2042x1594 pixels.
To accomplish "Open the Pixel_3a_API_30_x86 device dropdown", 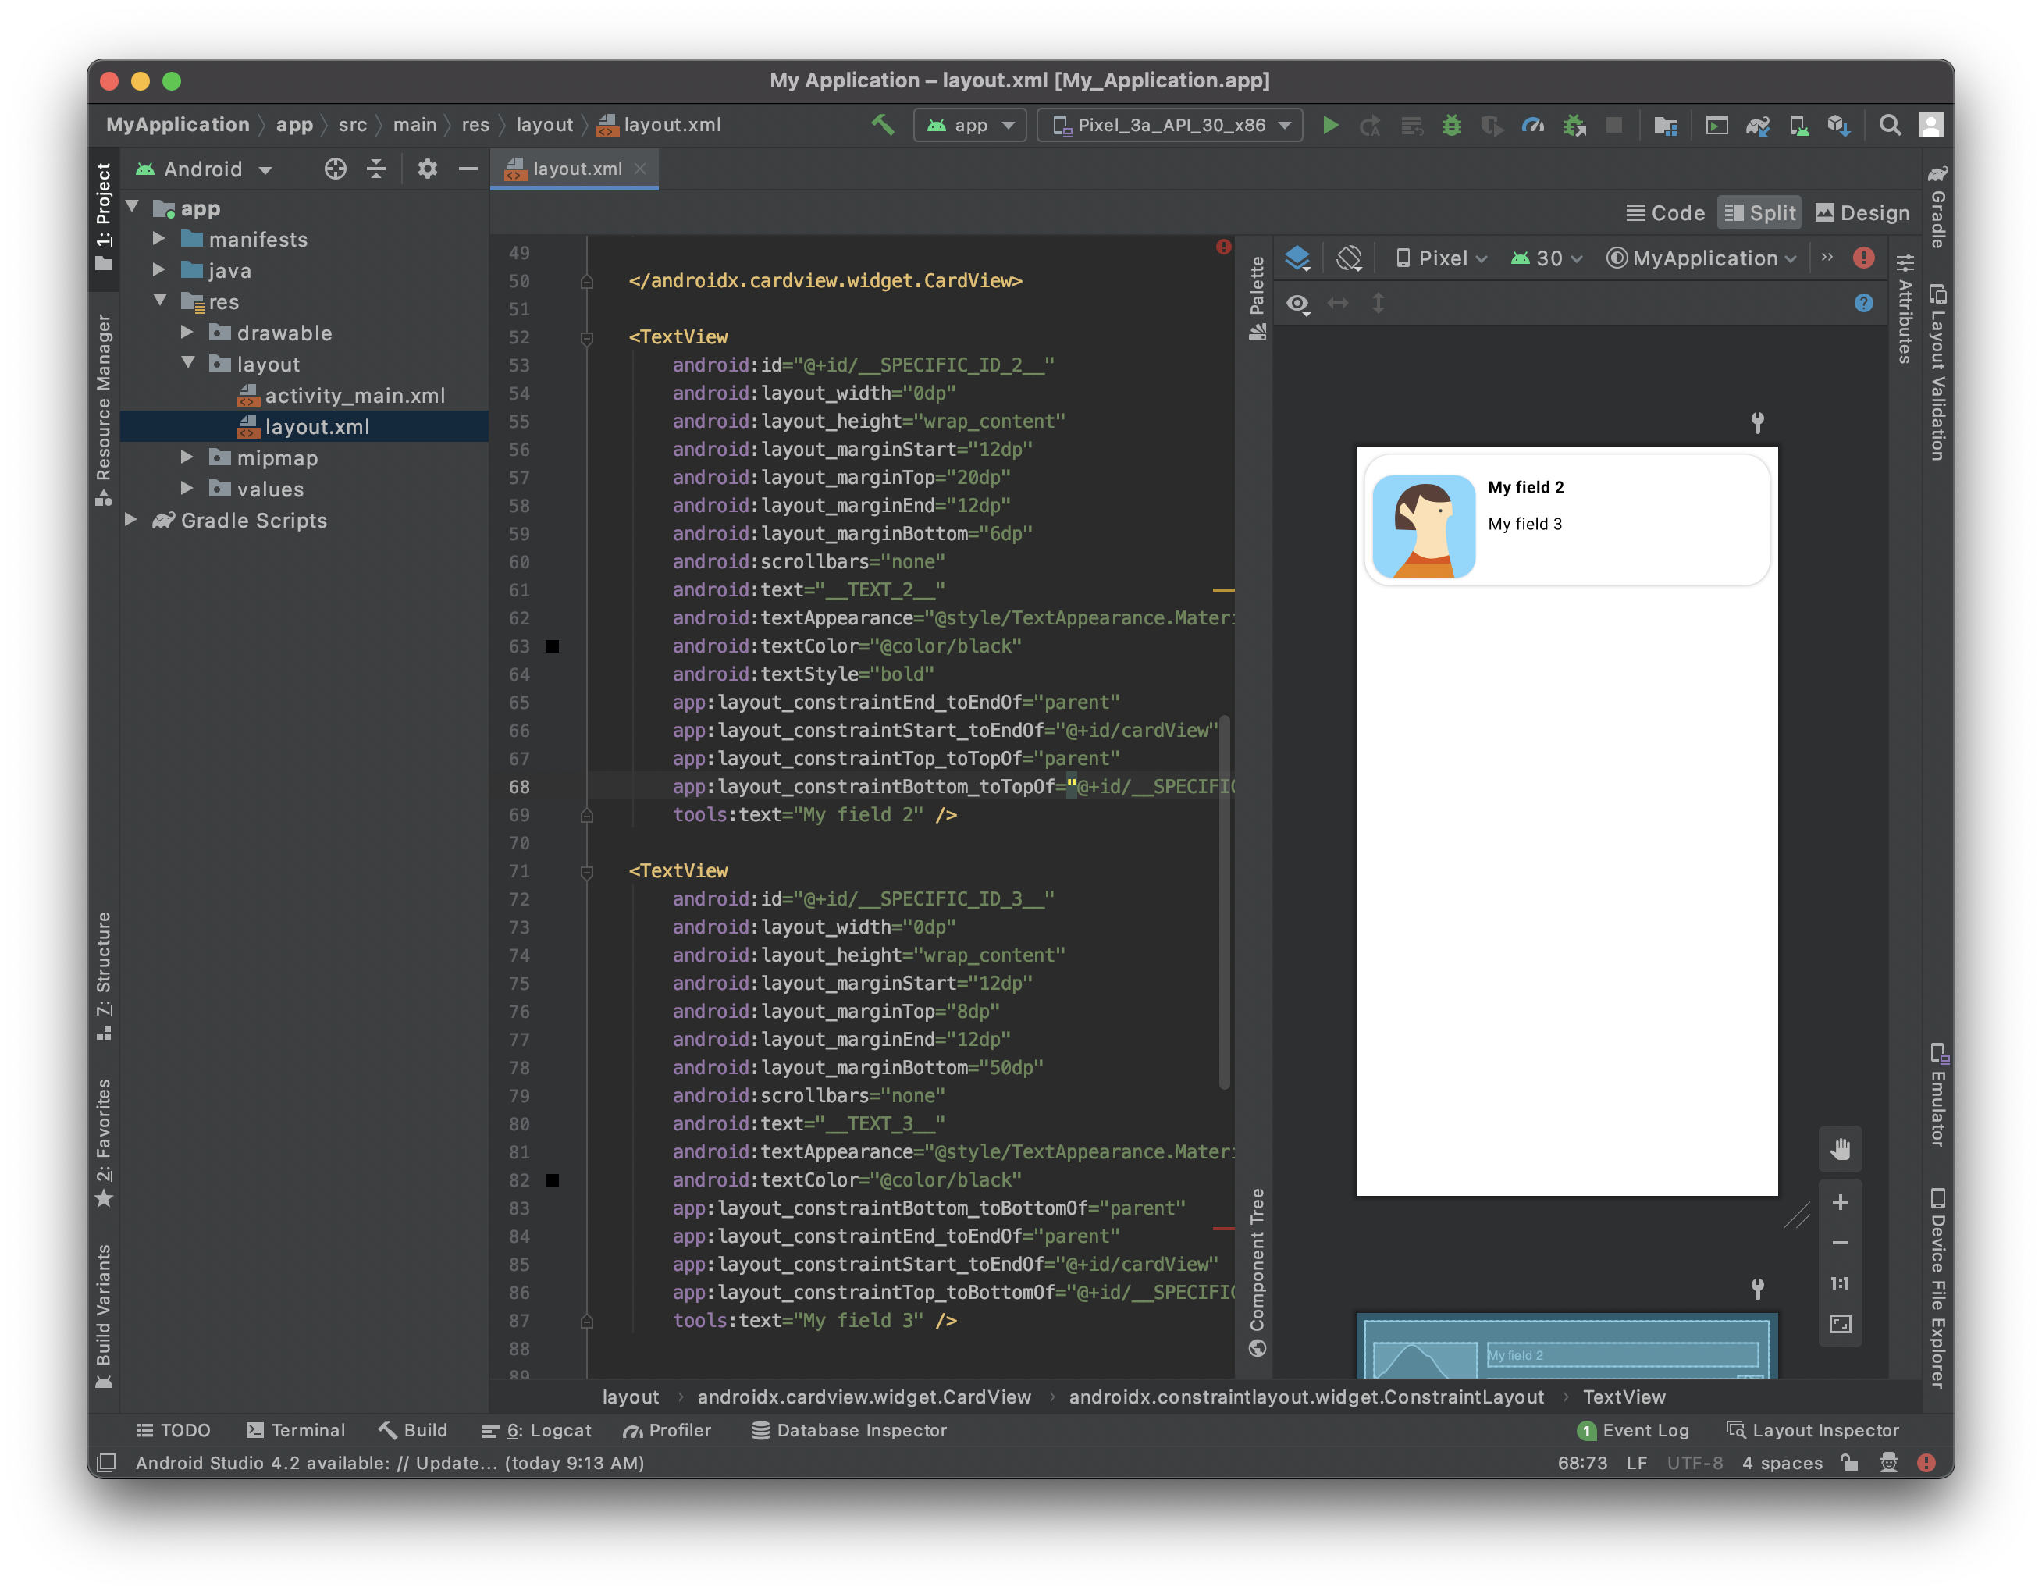I will click(1171, 125).
